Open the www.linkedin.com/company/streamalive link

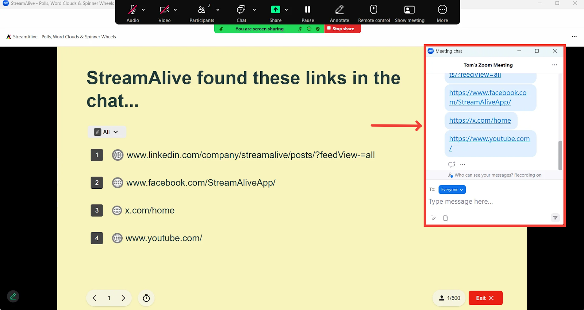click(x=251, y=155)
